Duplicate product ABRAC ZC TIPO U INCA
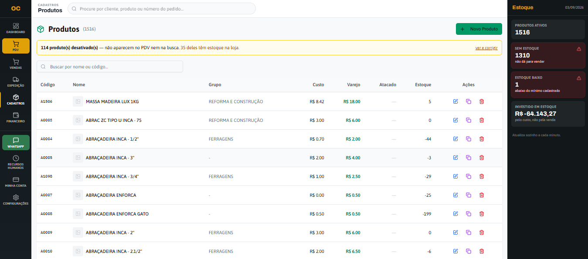 coord(469,120)
